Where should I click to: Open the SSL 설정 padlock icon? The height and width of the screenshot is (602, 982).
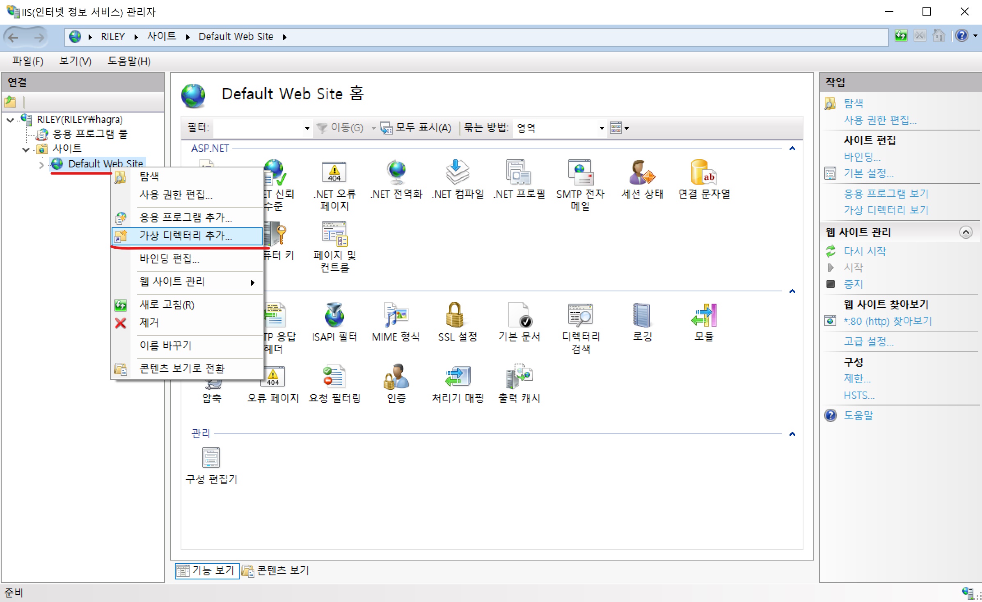(456, 315)
